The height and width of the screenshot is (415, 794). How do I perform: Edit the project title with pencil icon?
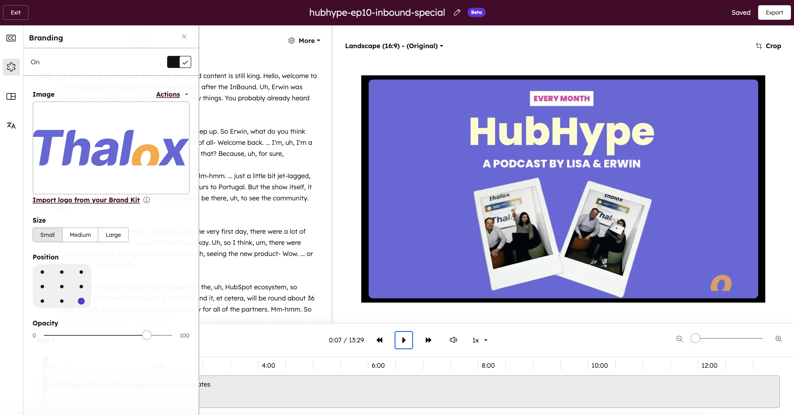[457, 12]
